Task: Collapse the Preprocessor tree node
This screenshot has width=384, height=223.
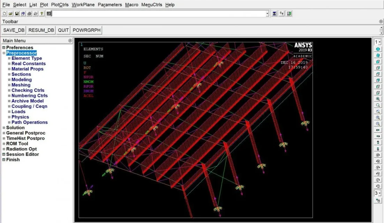Action: click(4, 53)
